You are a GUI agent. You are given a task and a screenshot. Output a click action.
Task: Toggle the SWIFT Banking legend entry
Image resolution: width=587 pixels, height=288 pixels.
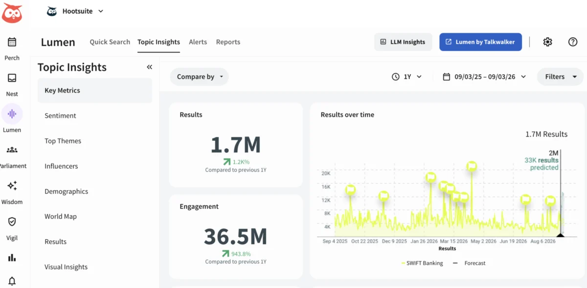422,263
